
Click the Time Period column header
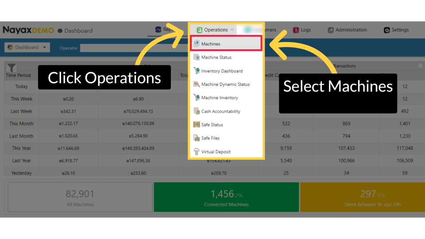coord(19,75)
